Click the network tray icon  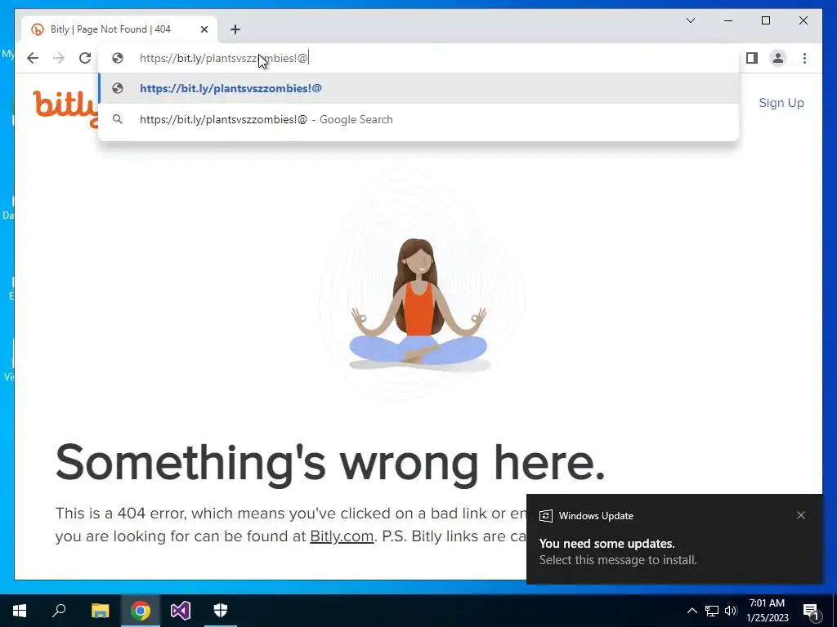tap(712, 611)
